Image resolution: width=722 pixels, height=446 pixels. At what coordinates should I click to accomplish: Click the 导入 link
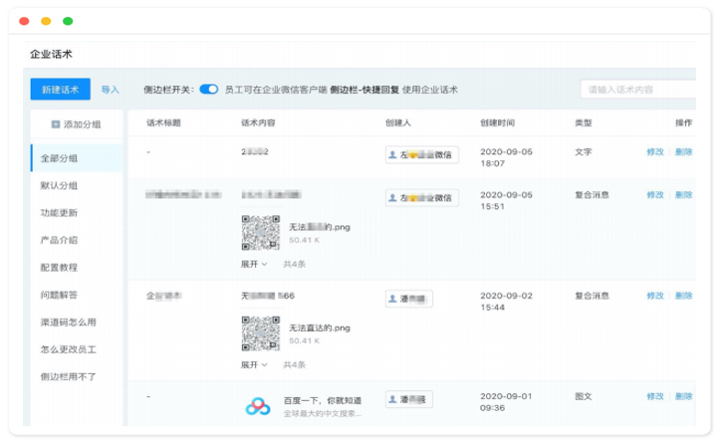110,90
